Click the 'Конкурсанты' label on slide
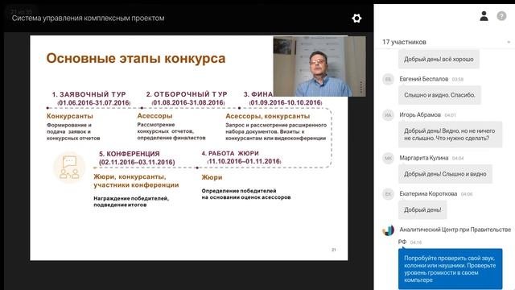Viewport: 515px width, 290px height. 70,116
